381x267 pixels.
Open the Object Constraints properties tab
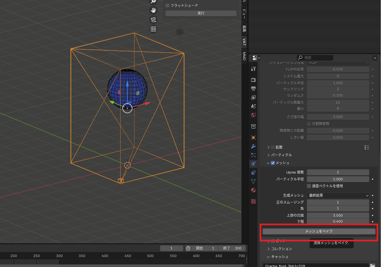(x=253, y=173)
